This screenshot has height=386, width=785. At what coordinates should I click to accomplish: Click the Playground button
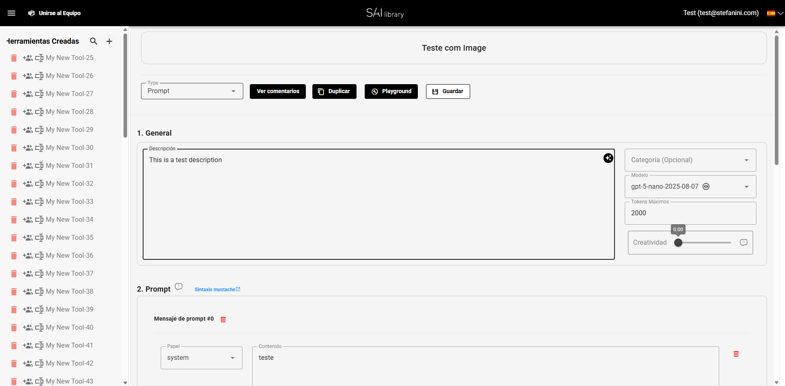pos(391,91)
